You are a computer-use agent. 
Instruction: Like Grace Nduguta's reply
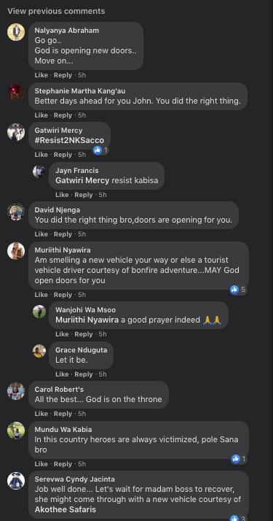pyautogui.click(x=62, y=374)
